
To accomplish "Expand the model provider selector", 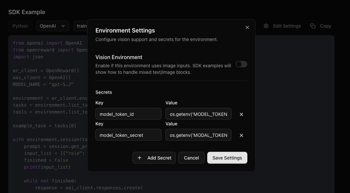I will coord(53,26).
